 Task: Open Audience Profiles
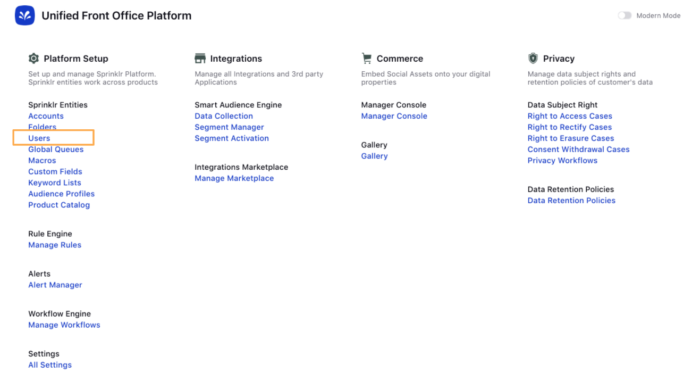pos(62,194)
